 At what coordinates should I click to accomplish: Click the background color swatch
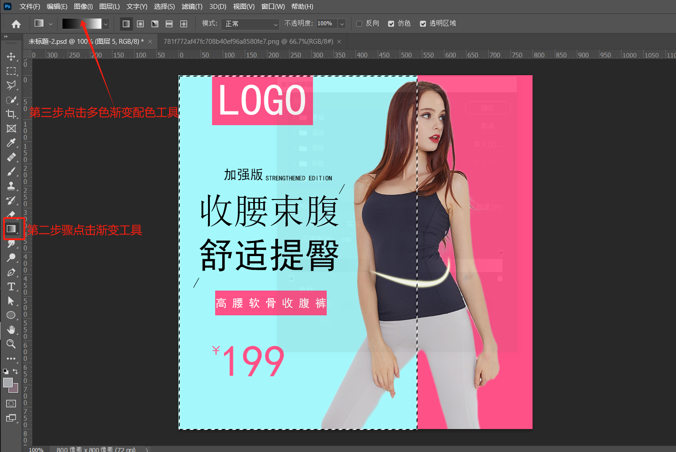15,389
